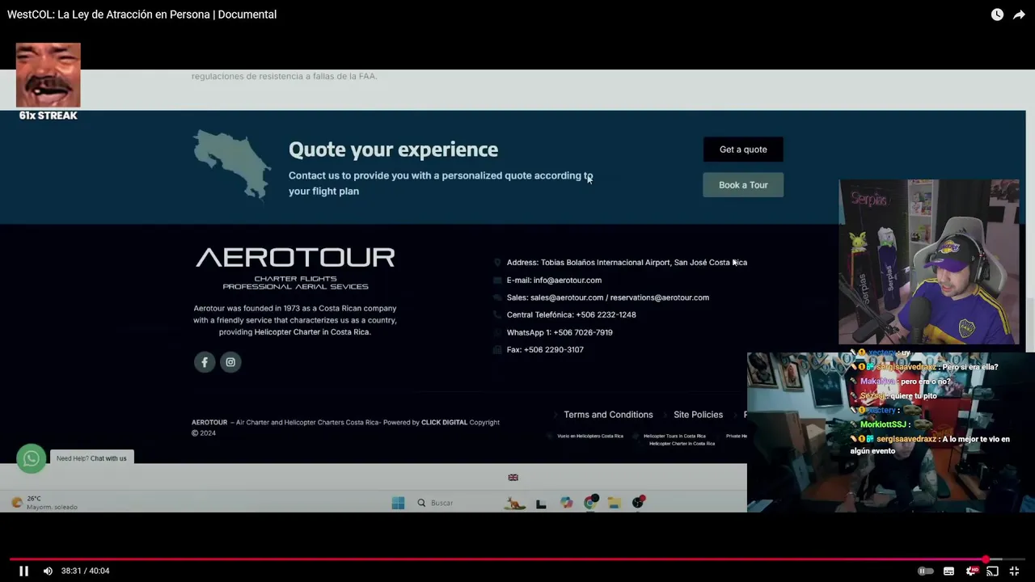The height and width of the screenshot is (582, 1035).
Task: Click the WhatsApp 1 +506 7026-7919 number
Action: (x=560, y=332)
